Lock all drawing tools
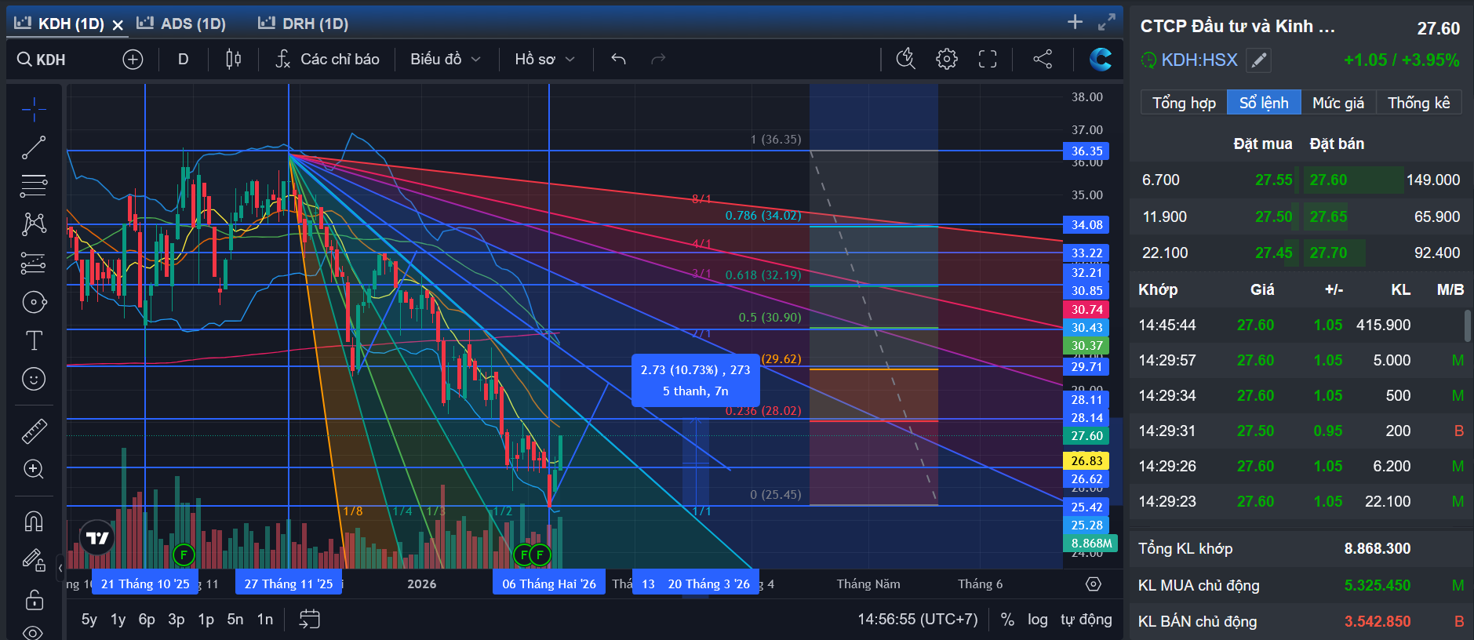The width and height of the screenshot is (1474, 640). pyautogui.click(x=34, y=600)
